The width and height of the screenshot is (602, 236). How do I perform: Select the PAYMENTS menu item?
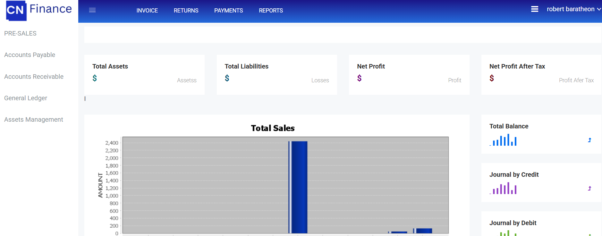click(x=228, y=11)
